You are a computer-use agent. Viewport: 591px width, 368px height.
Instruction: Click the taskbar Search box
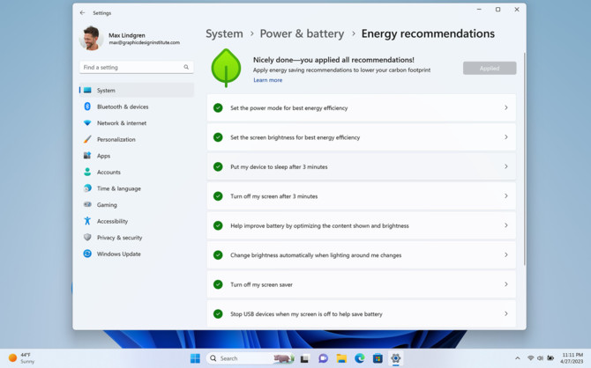251,358
